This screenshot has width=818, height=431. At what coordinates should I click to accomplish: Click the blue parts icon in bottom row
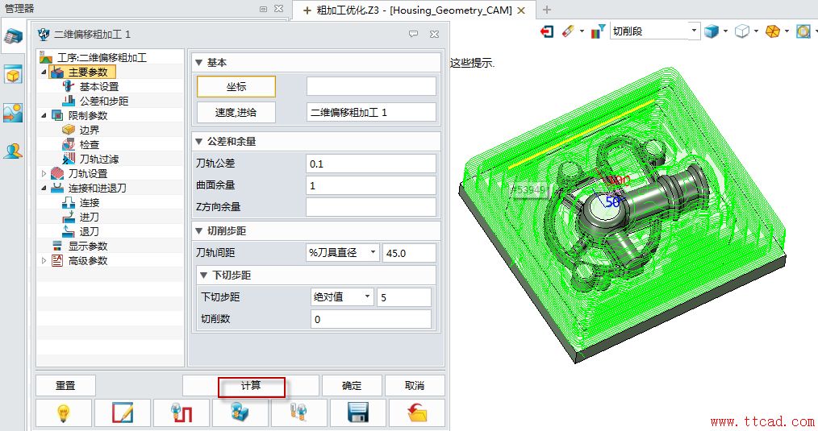coord(240,413)
